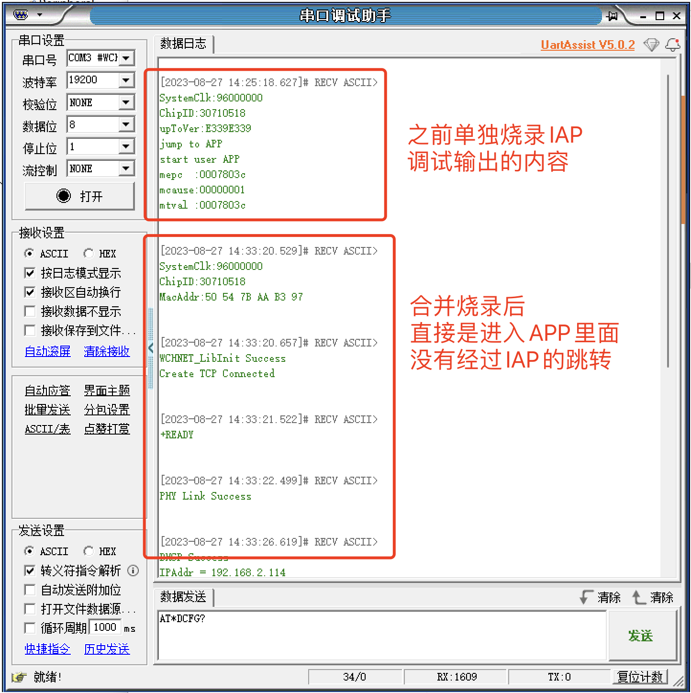
Task: Click the 自动滚屏 link
Action: pos(47,351)
